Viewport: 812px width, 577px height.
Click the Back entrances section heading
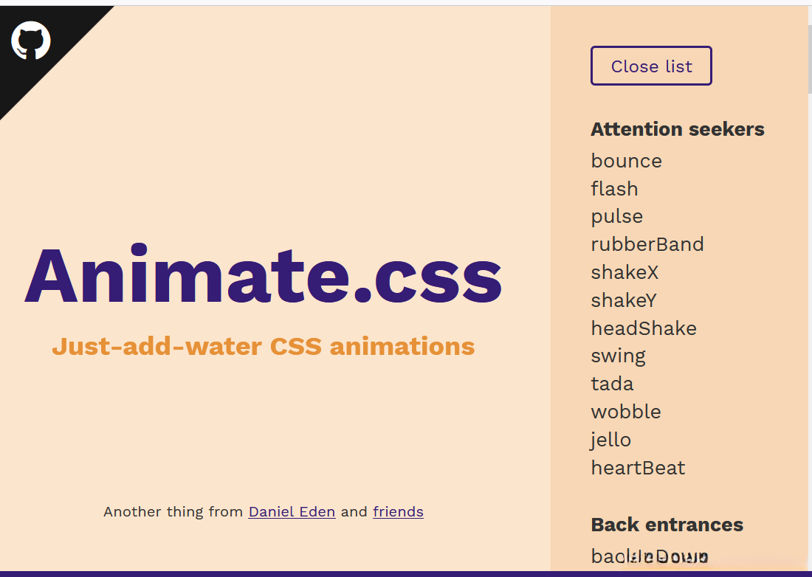tap(667, 525)
